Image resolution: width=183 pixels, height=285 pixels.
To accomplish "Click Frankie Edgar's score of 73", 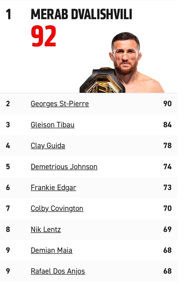I will [167, 188].
